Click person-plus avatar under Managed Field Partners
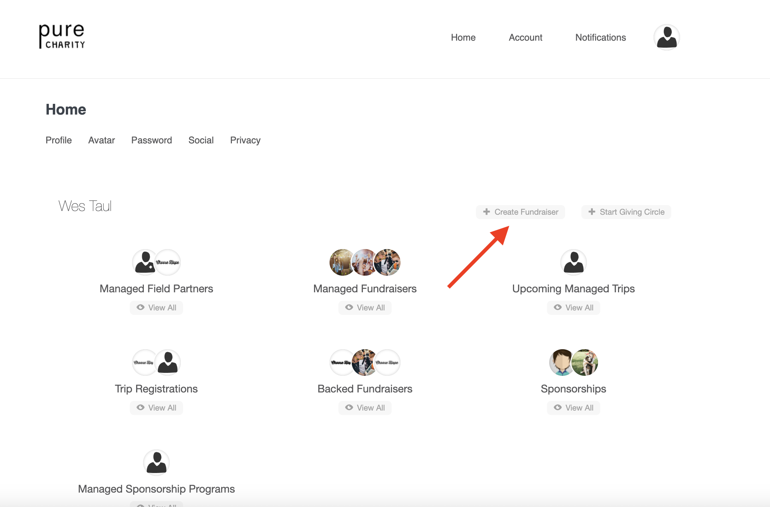This screenshot has width=770, height=507. coord(145,262)
